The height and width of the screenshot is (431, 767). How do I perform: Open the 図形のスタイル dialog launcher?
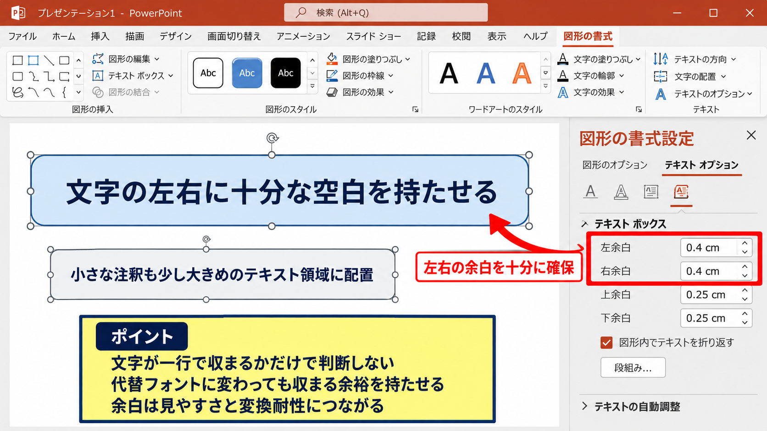(415, 109)
